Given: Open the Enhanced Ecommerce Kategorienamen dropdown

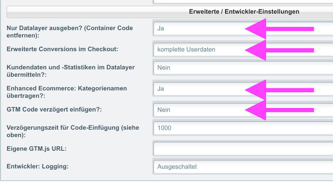Looking at the screenshot, I should [x=198, y=89].
